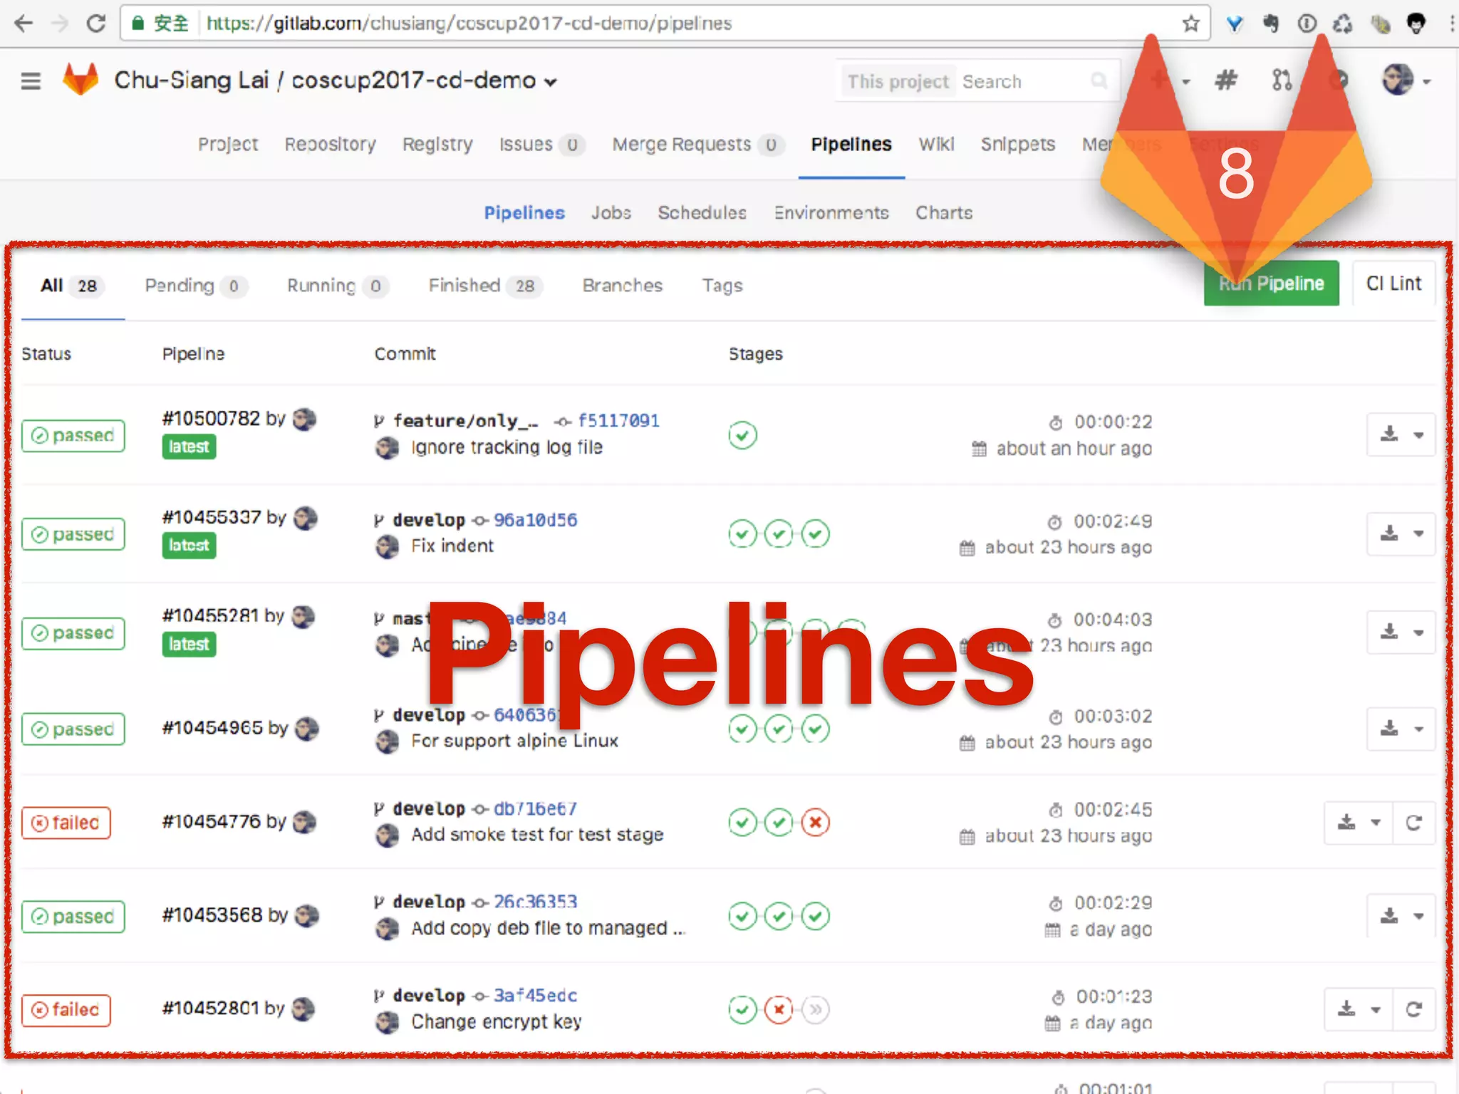
Task: Click failed status badge for pipeline #10452801
Action: [66, 1010]
